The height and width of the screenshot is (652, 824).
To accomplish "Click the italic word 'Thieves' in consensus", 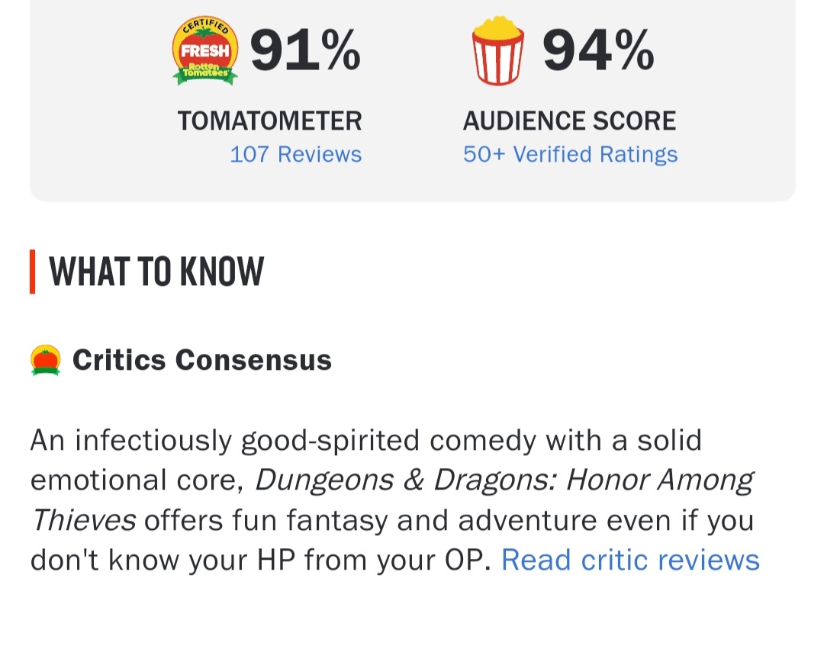I will pos(84,521).
